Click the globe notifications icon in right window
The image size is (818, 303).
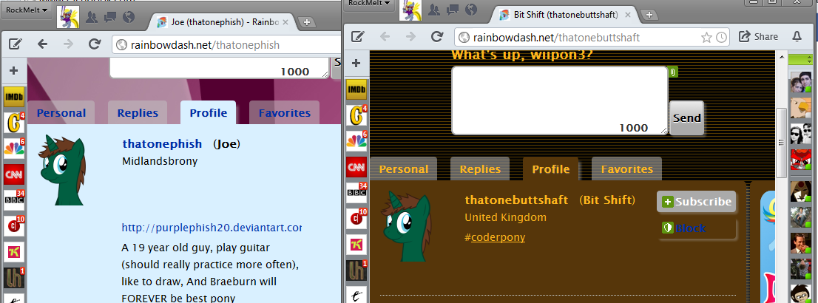point(471,10)
